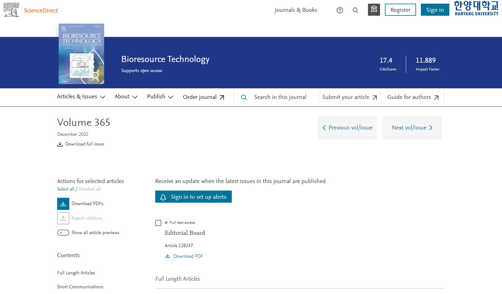Click the magnifier search icon in header
Image resolution: width=502 pixels, height=294 pixels.
click(x=355, y=10)
